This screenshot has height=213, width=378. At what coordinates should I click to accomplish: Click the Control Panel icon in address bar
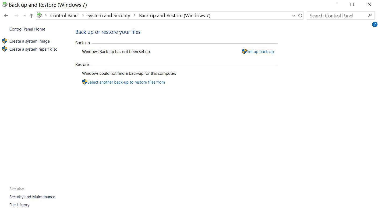(x=39, y=16)
